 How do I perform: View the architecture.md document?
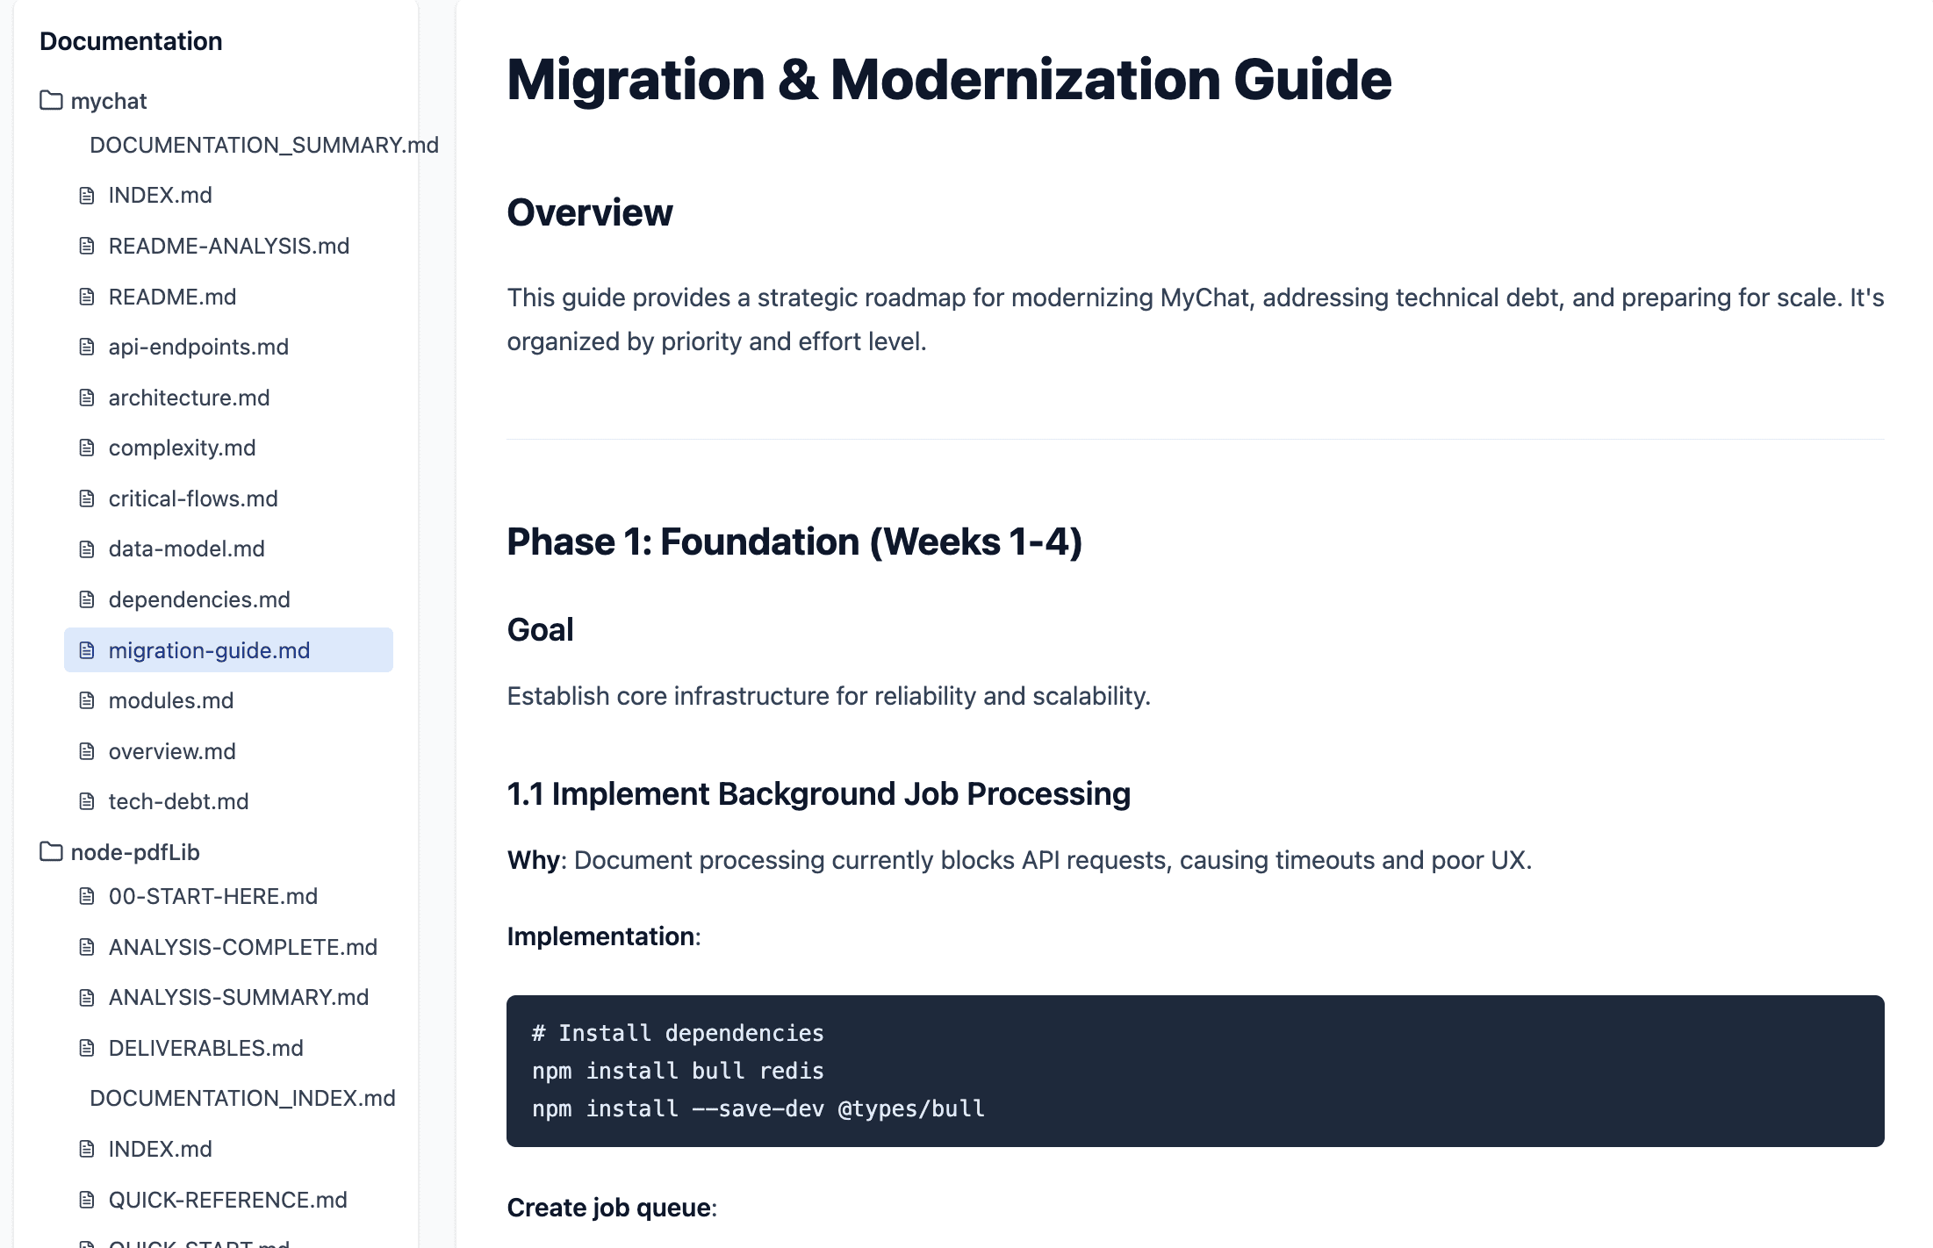(228, 398)
